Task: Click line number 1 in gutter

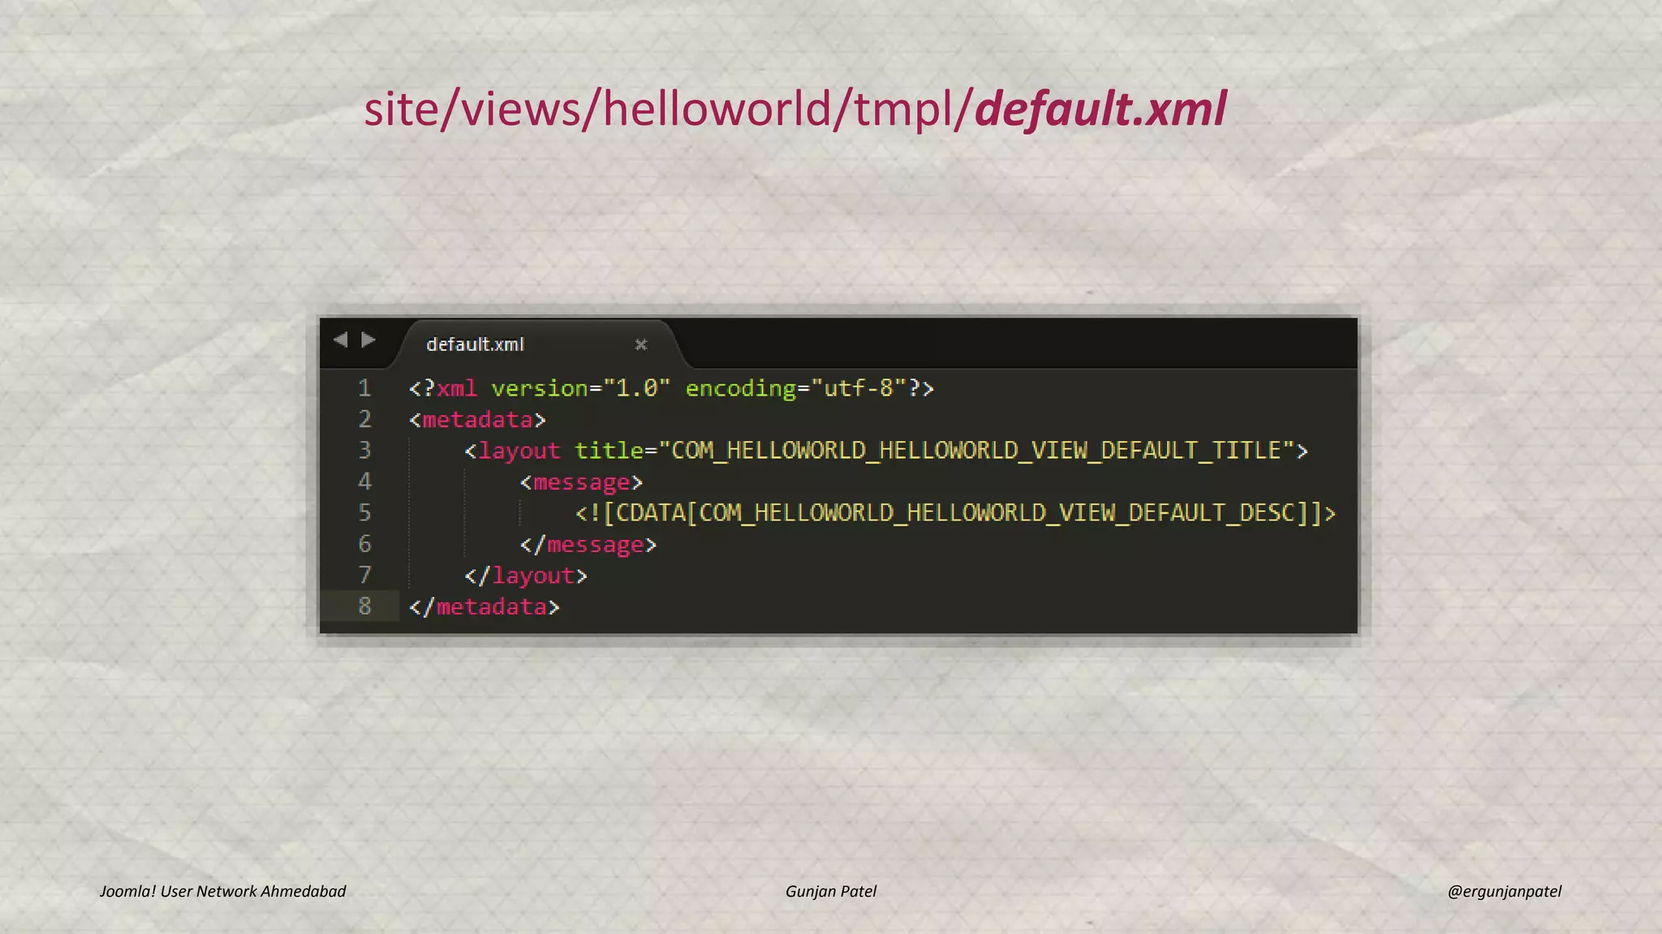Action: click(364, 388)
